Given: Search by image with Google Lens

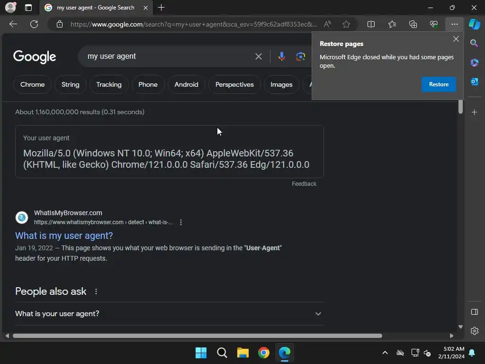Looking at the screenshot, I should (300, 56).
